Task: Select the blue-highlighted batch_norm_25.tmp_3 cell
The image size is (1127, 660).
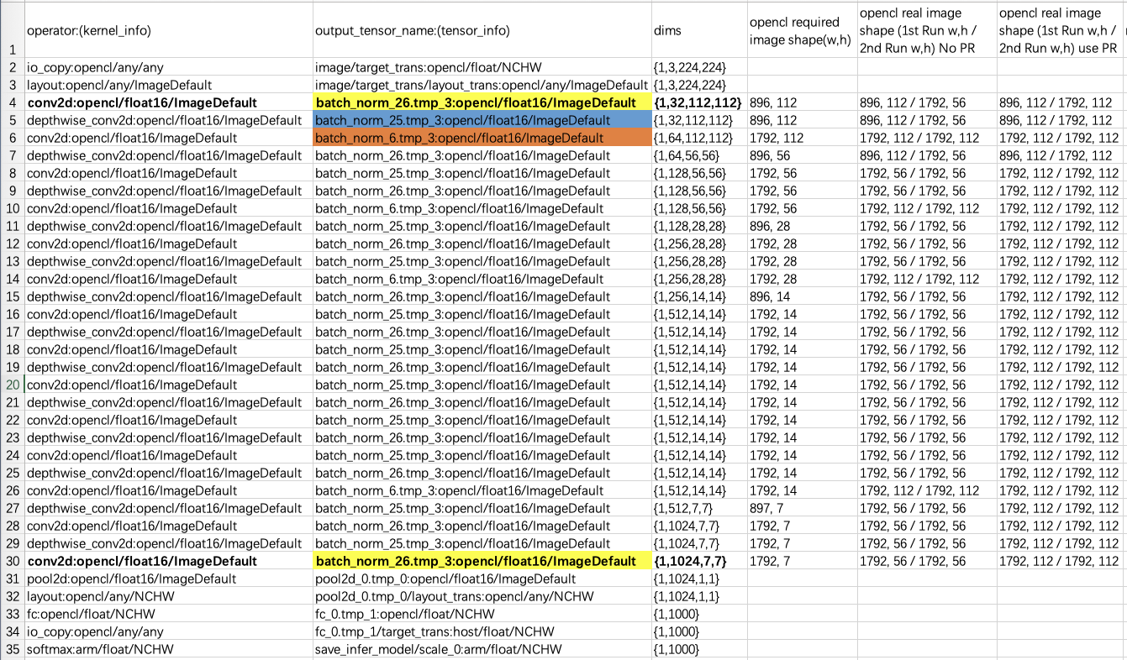Action: (482, 120)
